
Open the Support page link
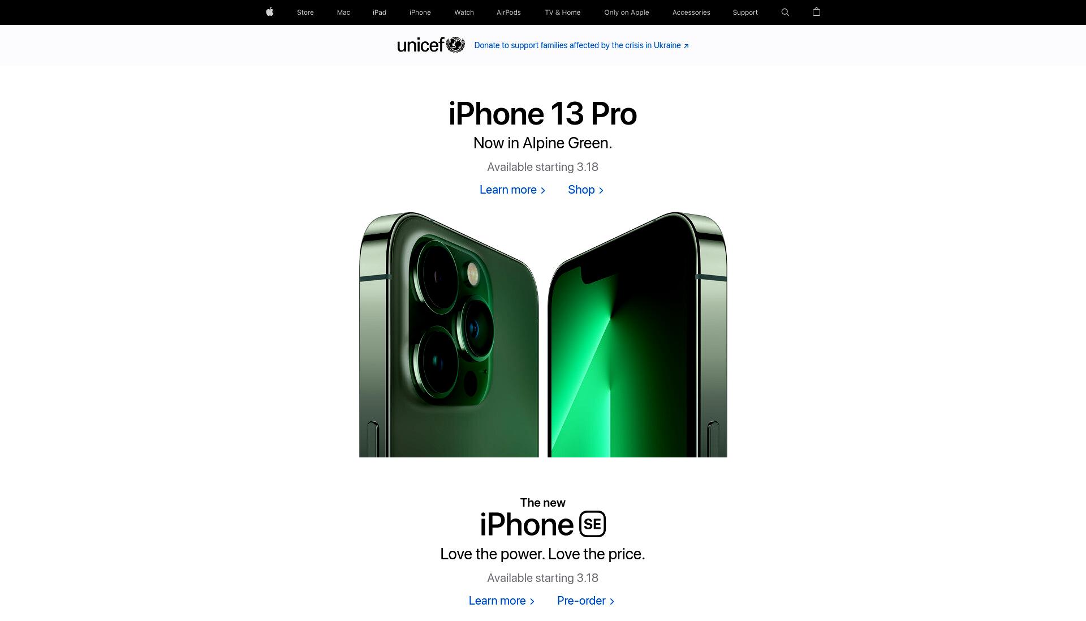[745, 12]
